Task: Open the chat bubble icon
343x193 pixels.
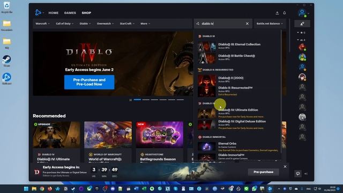Action: 298,174
